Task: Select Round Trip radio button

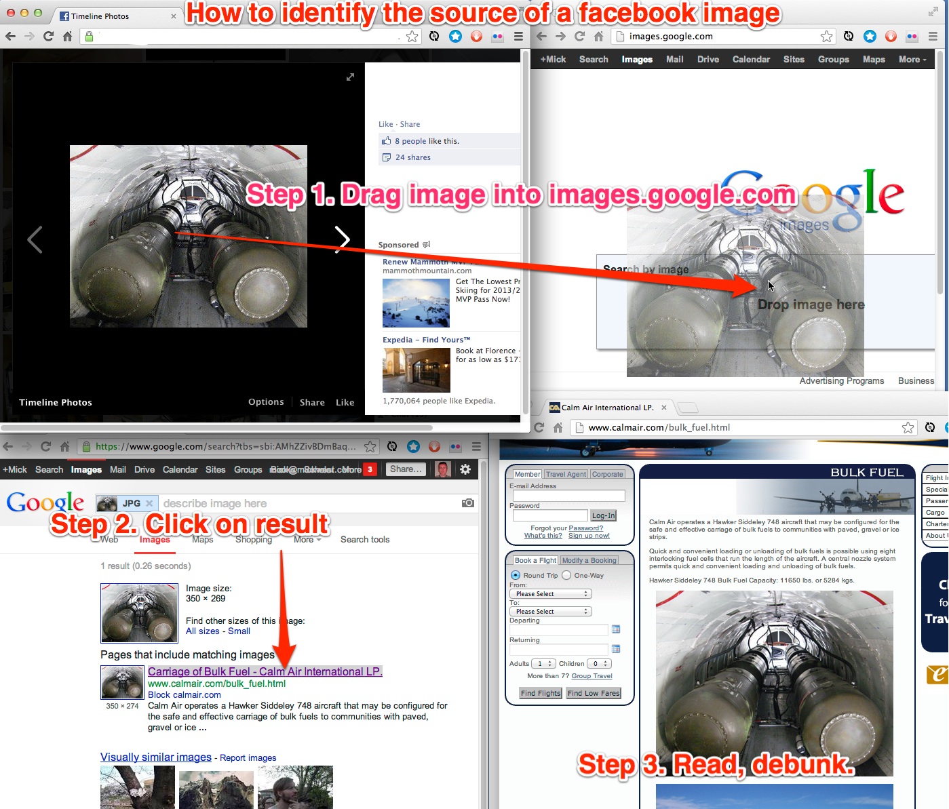Action: (516, 575)
